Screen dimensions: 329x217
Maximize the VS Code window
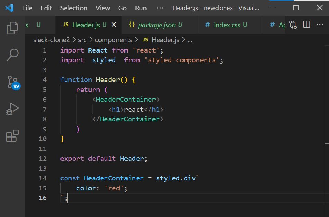point(296,8)
